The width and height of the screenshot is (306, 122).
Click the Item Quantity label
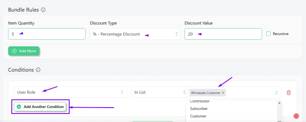[21, 23]
